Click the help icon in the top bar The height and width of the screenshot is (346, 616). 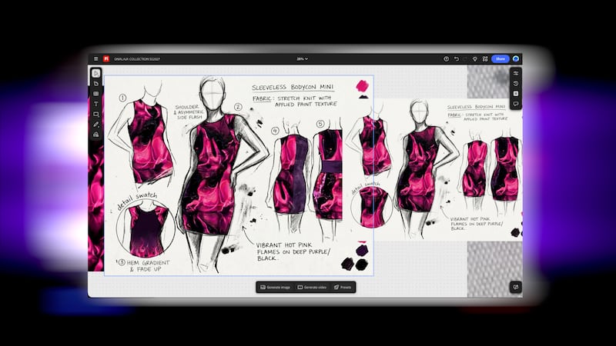[x=446, y=59]
